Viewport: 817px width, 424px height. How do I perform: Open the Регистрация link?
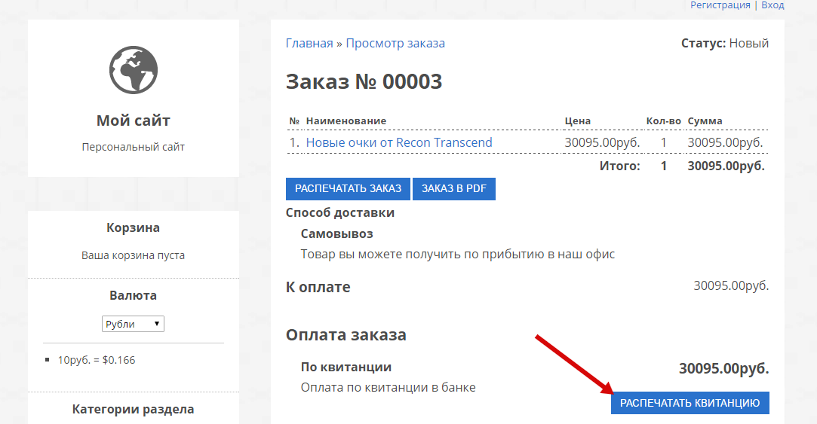720,5
